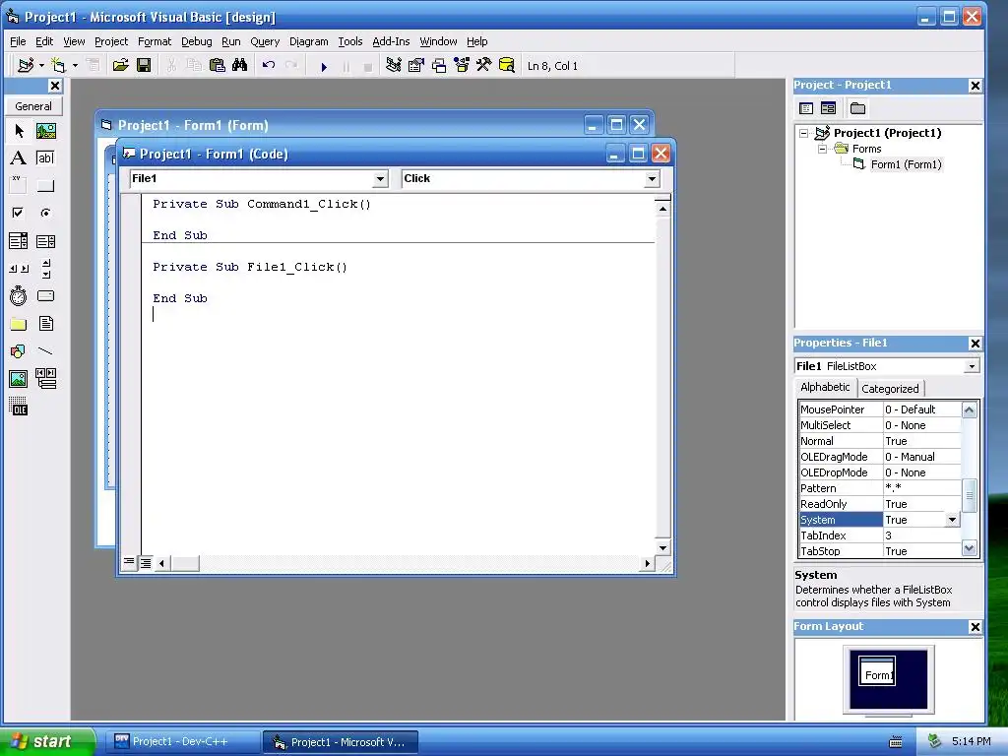Open the Data View Window toolbar icon
Image resolution: width=1008 pixels, height=756 pixels.
click(507, 66)
